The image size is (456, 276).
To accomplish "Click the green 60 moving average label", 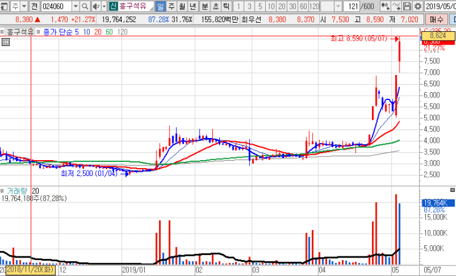I will point(109,32).
